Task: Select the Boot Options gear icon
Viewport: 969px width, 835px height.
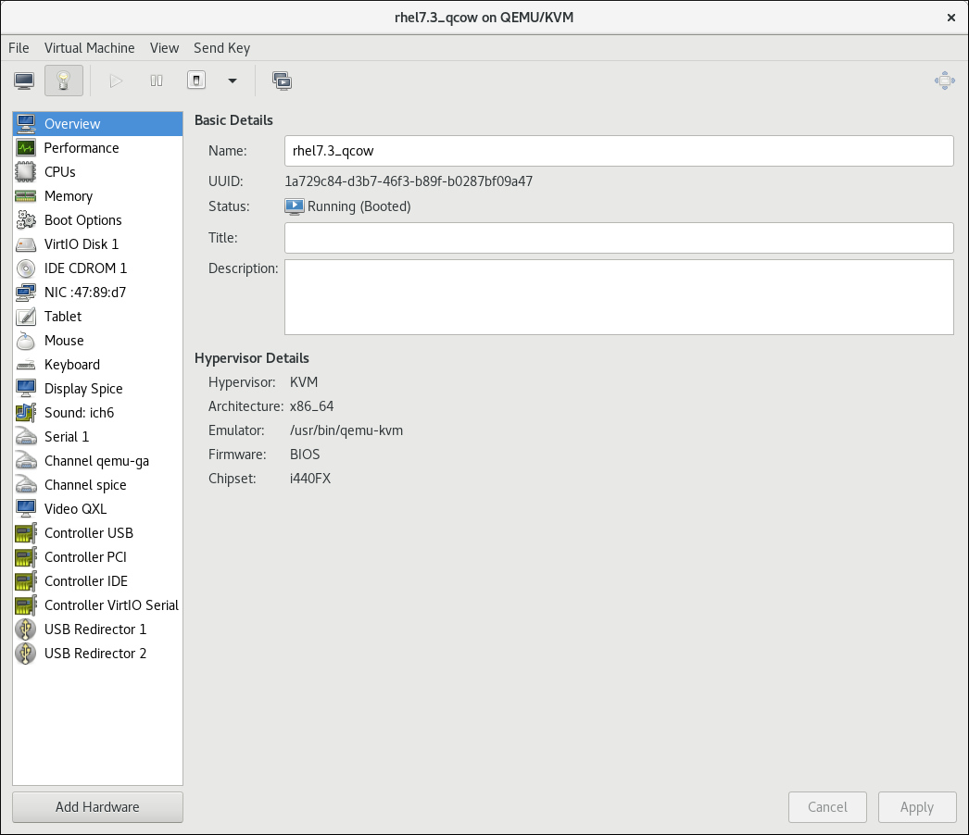Action: click(26, 220)
